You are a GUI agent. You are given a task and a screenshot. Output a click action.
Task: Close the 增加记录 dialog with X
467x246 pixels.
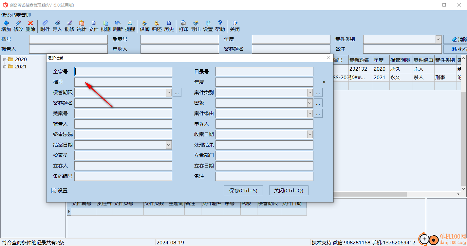pyautogui.click(x=328, y=58)
